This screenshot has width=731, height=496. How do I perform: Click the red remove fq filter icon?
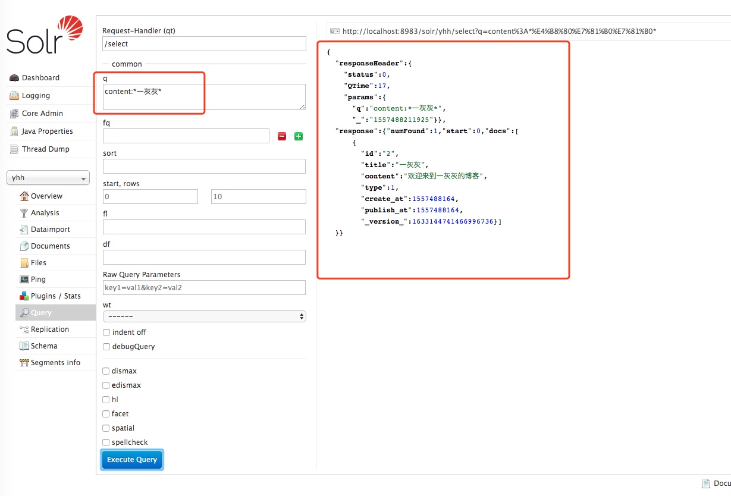tap(282, 136)
